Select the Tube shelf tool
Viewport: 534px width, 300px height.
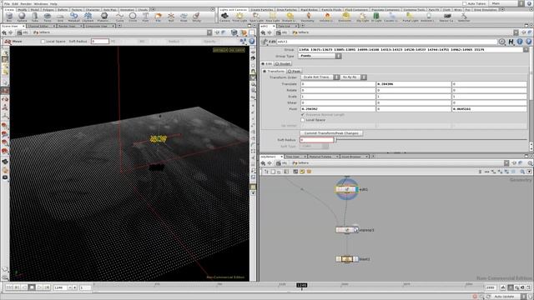click(x=35, y=17)
